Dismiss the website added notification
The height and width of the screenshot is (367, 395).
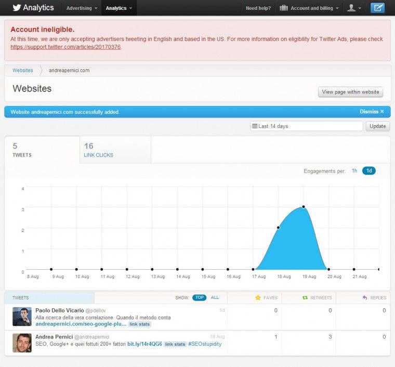(372, 112)
